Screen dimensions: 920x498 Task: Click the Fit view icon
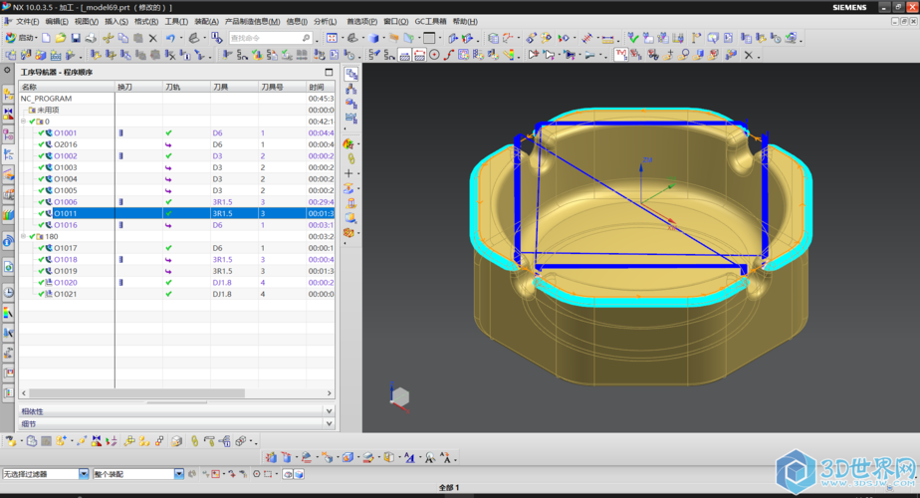(x=333, y=38)
